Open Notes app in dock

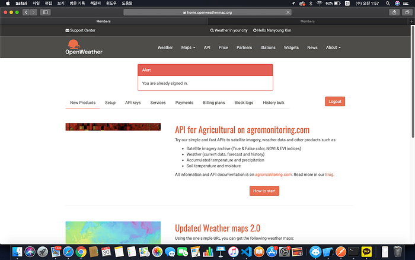pyautogui.click(x=119, y=252)
